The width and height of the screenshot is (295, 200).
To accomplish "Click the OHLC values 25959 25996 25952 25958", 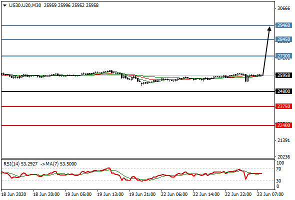I will point(71,5).
